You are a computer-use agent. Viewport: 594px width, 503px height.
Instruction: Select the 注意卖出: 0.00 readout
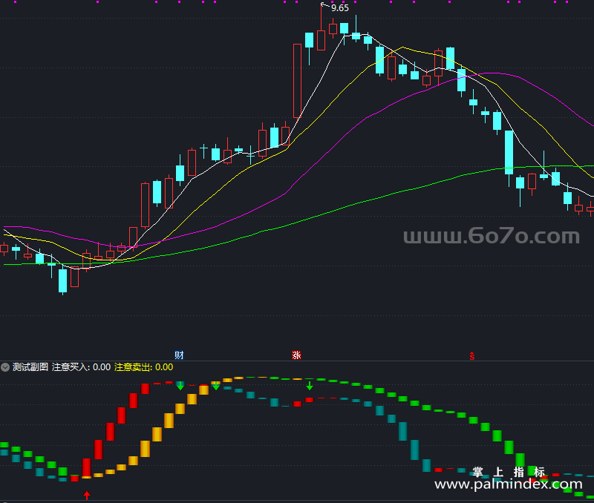(143, 367)
